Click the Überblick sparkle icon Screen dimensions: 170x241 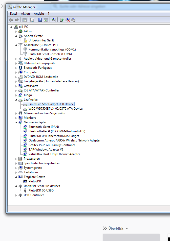[105, 228]
